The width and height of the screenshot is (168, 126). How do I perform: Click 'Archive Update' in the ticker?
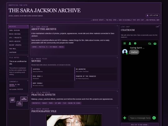[x=98, y=20]
